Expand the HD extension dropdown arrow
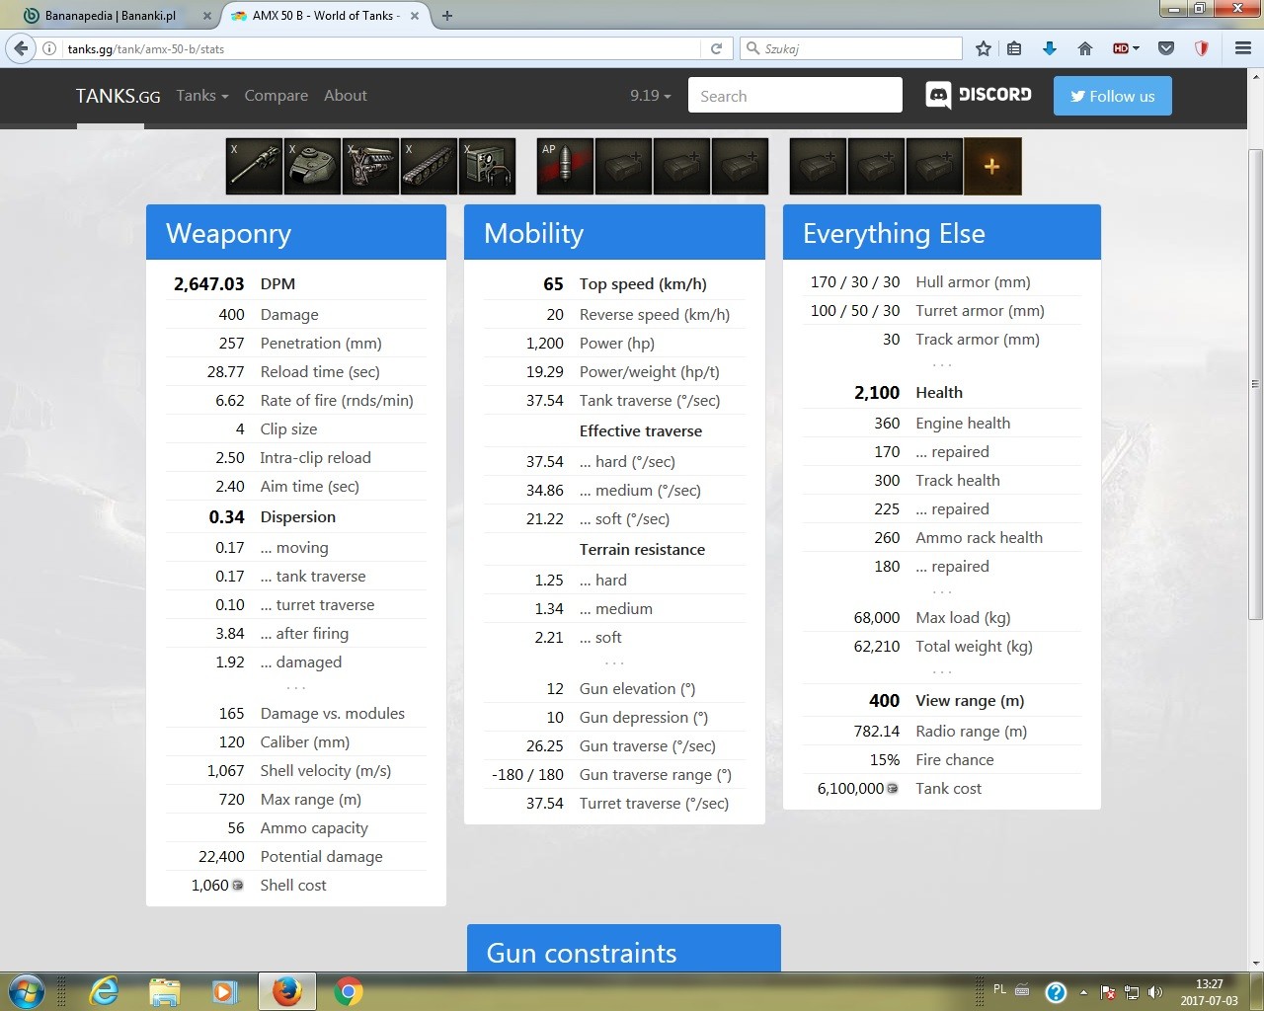Viewport: 1264px width, 1011px height. (x=1136, y=48)
